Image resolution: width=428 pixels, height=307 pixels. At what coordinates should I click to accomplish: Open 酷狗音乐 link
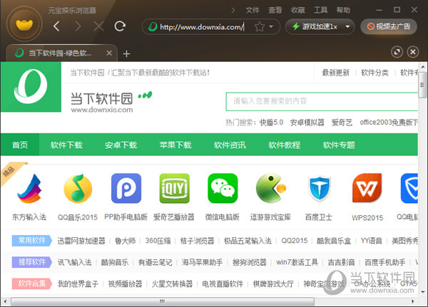115,262
